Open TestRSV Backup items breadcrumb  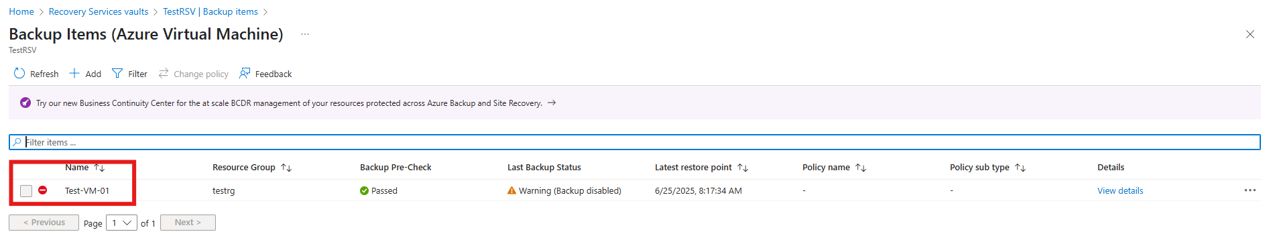click(x=210, y=11)
